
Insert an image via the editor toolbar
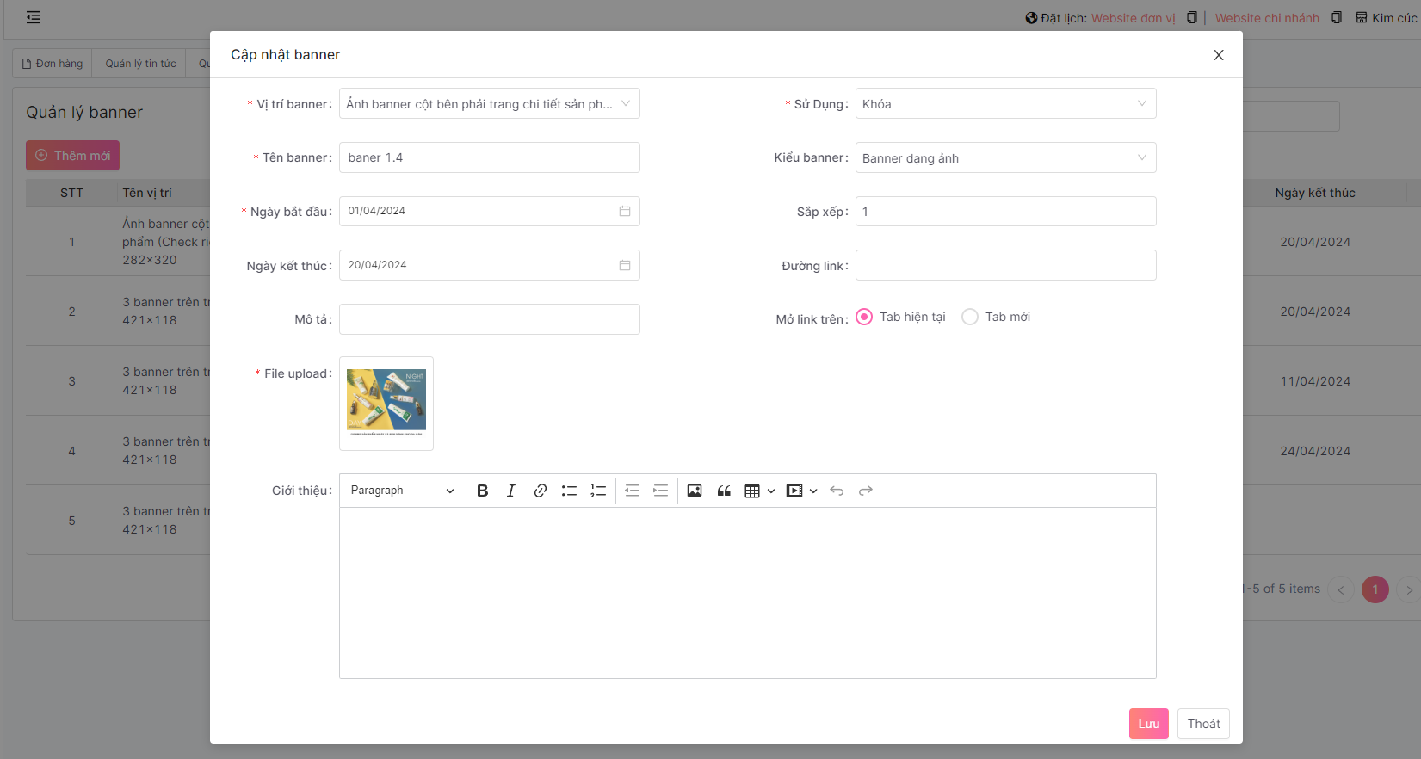(x=695, y=491)
